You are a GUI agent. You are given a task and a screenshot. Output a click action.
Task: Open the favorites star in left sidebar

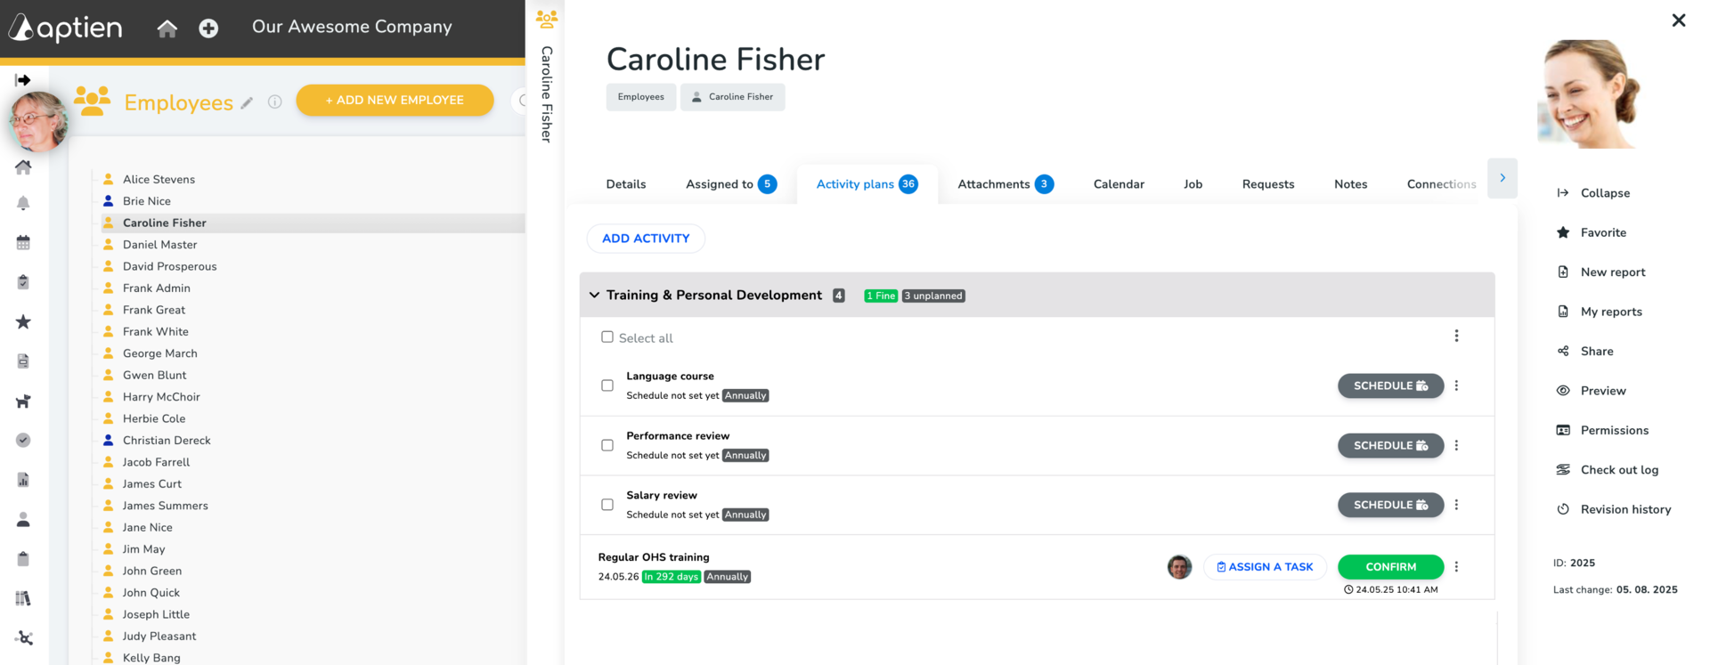(x=23, y=321)
